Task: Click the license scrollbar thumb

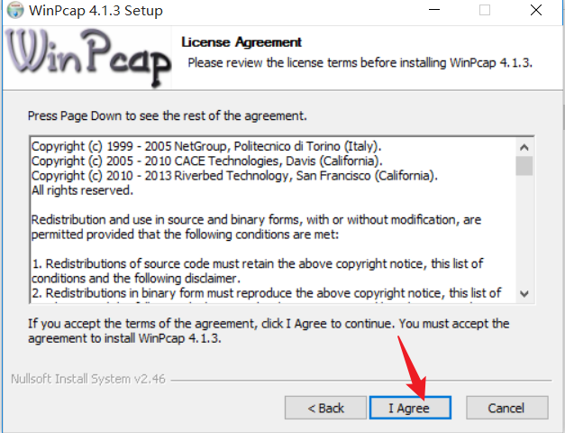Action: tap(524, 166)
